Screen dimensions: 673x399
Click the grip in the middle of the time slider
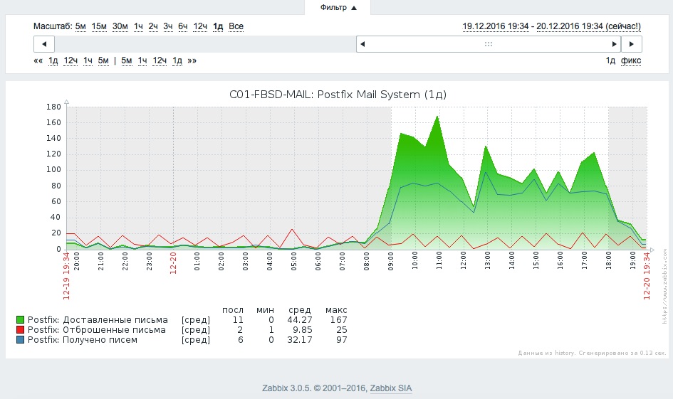(x=489, y=44)
